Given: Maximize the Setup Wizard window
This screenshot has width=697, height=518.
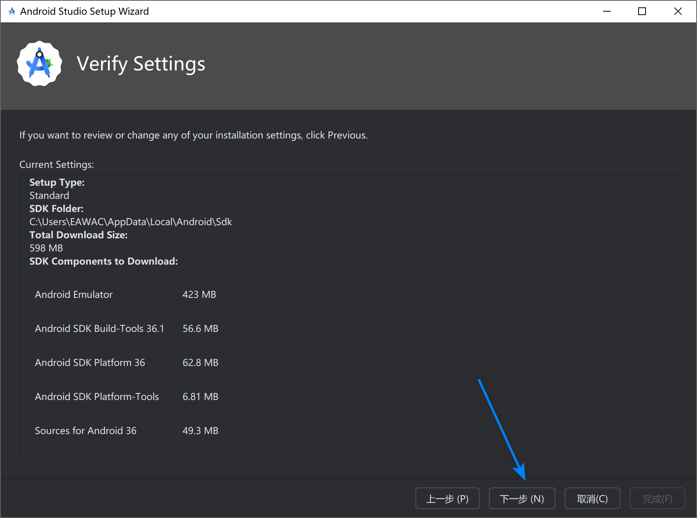Looking at the screenshot, I should click(642, 11).
